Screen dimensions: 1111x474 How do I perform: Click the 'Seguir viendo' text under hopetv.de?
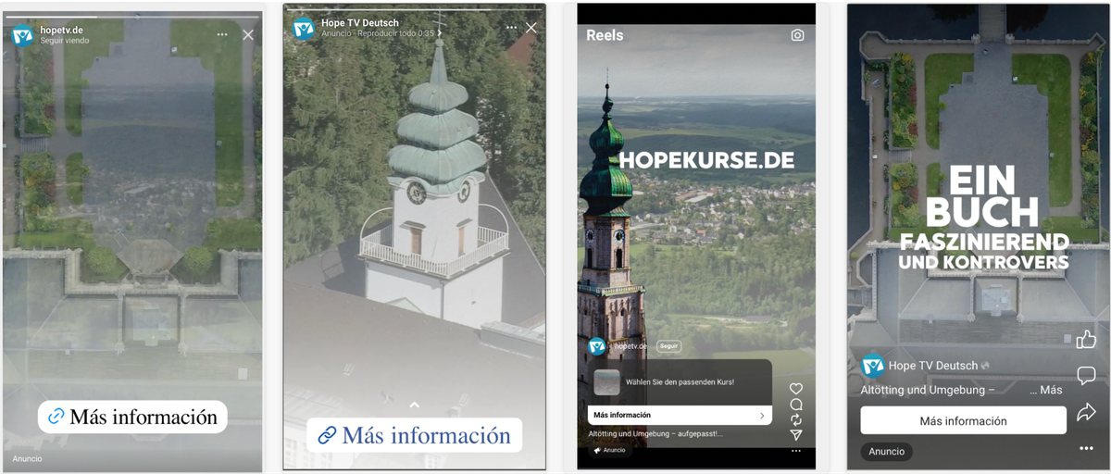point(65,42)
